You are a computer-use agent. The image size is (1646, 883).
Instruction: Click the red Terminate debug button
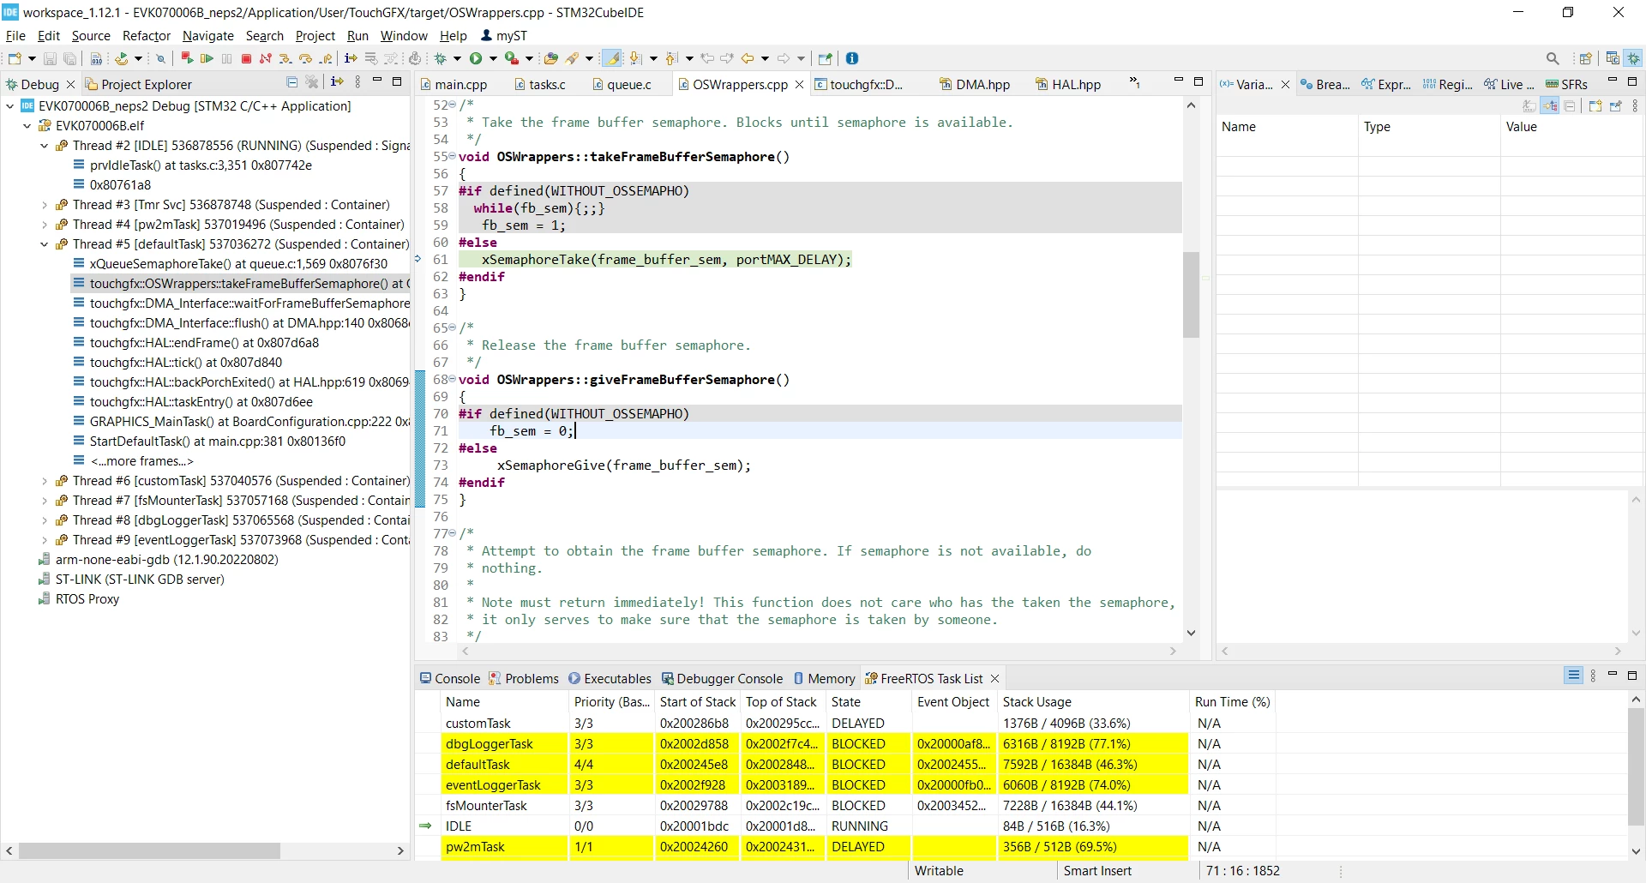coord(246,58)
